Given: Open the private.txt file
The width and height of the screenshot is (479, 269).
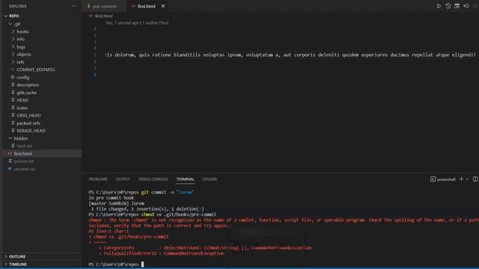Looking at the screenshot, I should [x=24, y=161].
